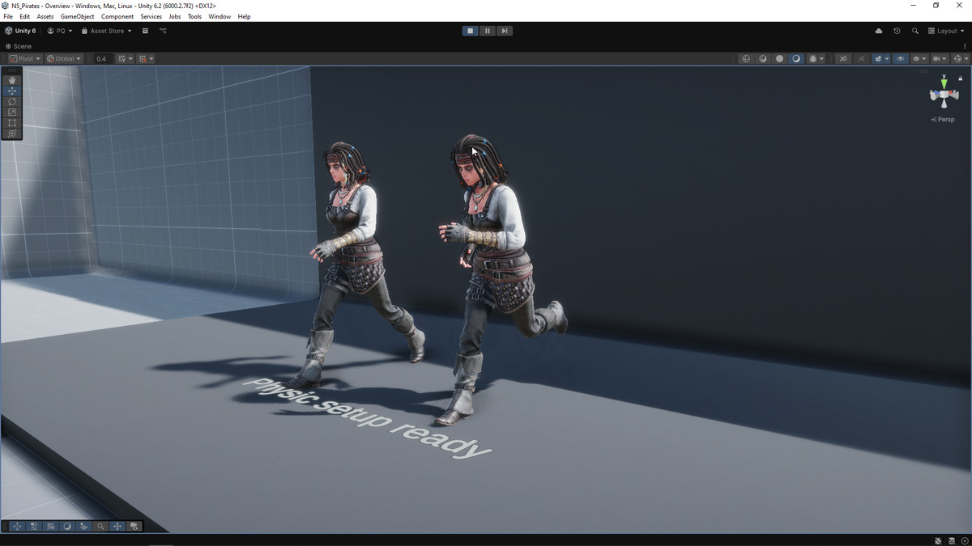Select the Rotate tool in scene toolbar
972x546 pixels.
[x=11, y=102]
